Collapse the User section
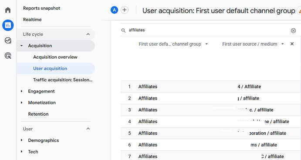Image resolution: width=301 pixels, height=160 pixels. pyautogui.click(x=88, y=129)
